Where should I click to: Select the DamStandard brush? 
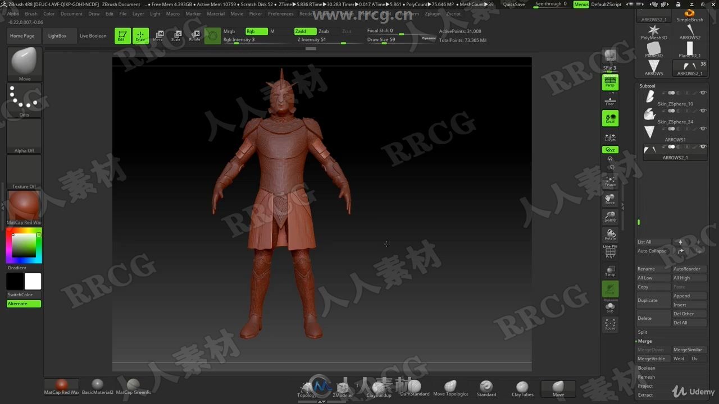415,389
